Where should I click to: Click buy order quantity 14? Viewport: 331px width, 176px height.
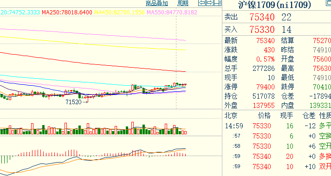[286, 30]
